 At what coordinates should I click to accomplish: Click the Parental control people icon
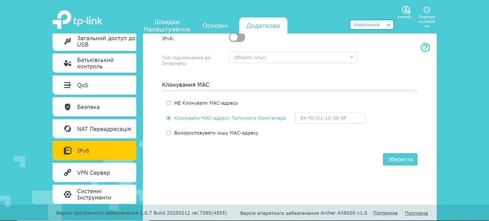(x=67, y=63)
